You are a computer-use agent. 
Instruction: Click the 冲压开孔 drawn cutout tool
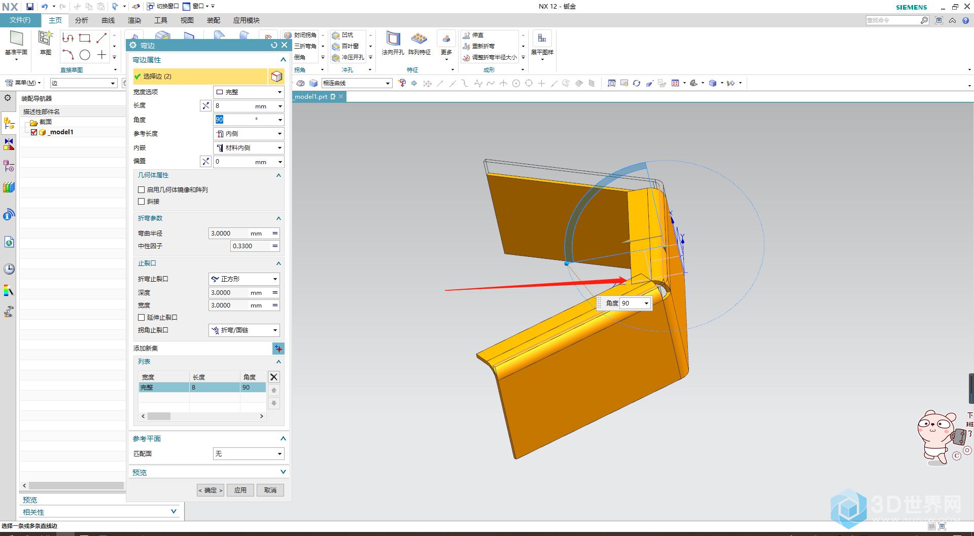pos(348,57)
